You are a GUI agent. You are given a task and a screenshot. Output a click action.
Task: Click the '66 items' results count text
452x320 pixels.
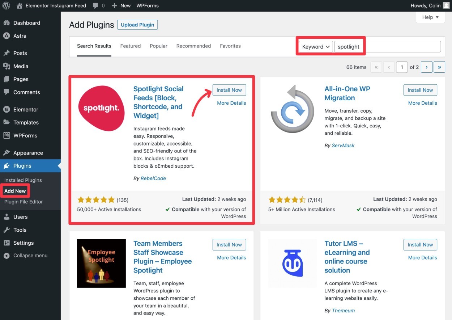[x=356, y=67]
